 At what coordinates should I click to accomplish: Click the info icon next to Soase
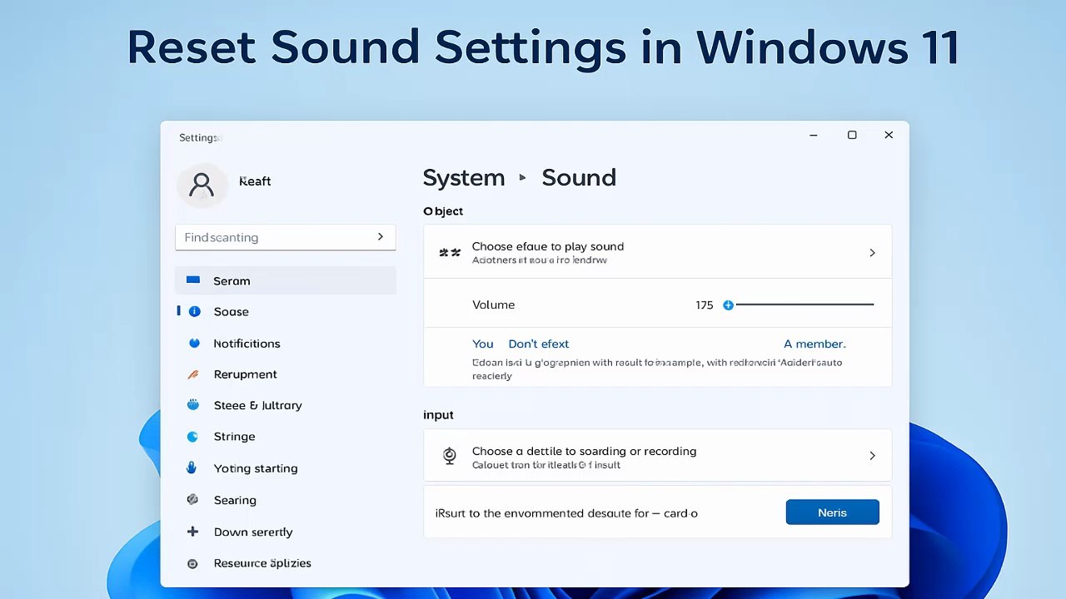pyautogui.click(x=195, y=311)
